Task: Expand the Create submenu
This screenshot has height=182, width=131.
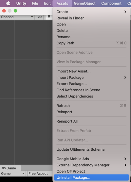Action: 91,12
